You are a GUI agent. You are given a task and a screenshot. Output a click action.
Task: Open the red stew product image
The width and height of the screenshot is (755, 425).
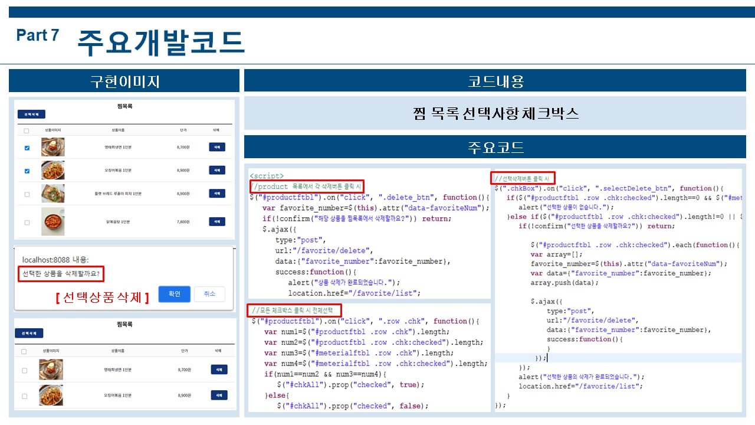pos(52,222)
